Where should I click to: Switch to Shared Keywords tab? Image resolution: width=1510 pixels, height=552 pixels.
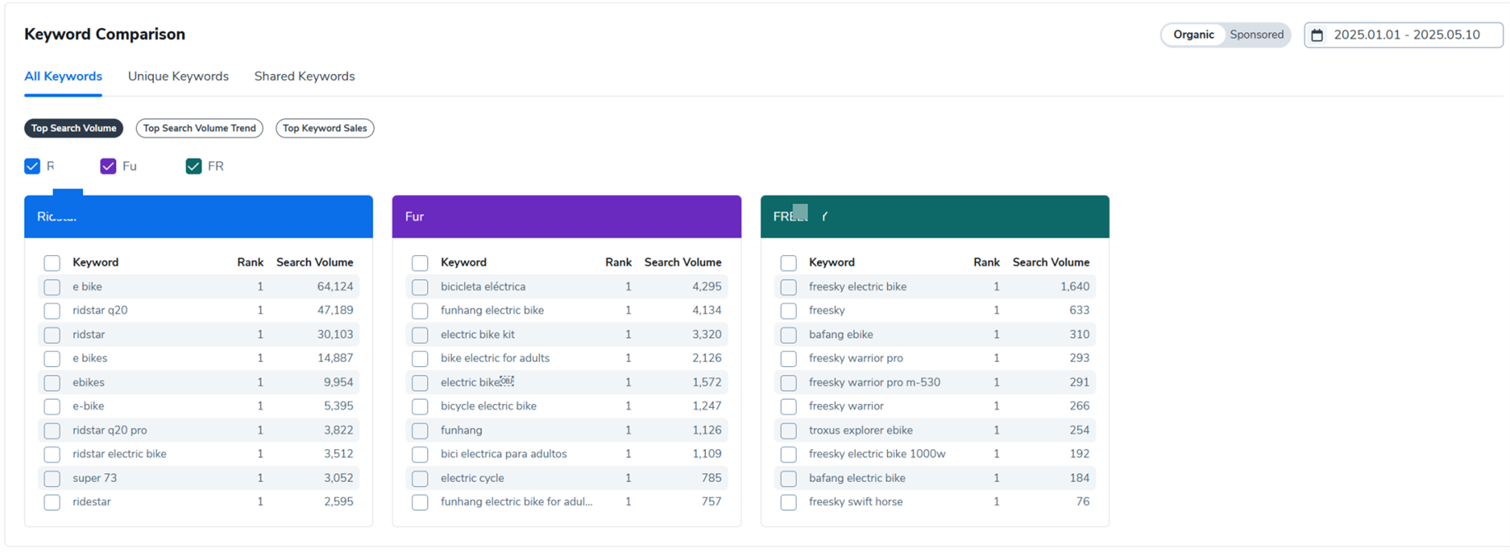click(304, 77)
